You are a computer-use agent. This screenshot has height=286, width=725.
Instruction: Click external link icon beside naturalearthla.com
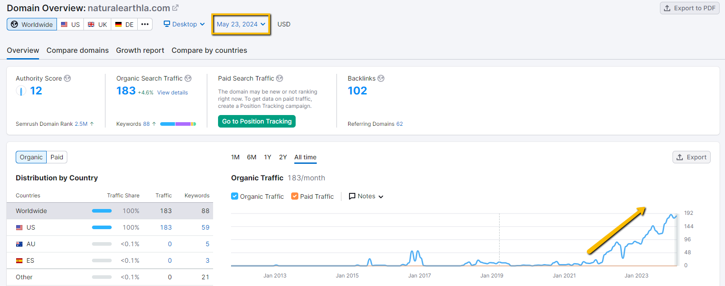pos(175,8)
